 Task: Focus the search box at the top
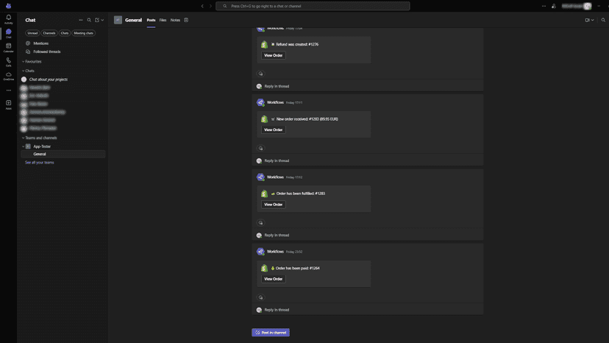(x=313, y=6)
